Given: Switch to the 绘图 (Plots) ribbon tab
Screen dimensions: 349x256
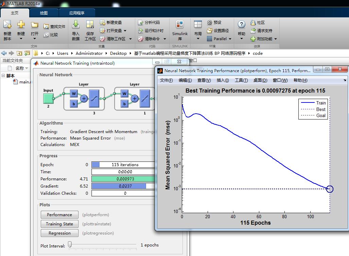Looking at the screenshot, I should tap(44, 13).
